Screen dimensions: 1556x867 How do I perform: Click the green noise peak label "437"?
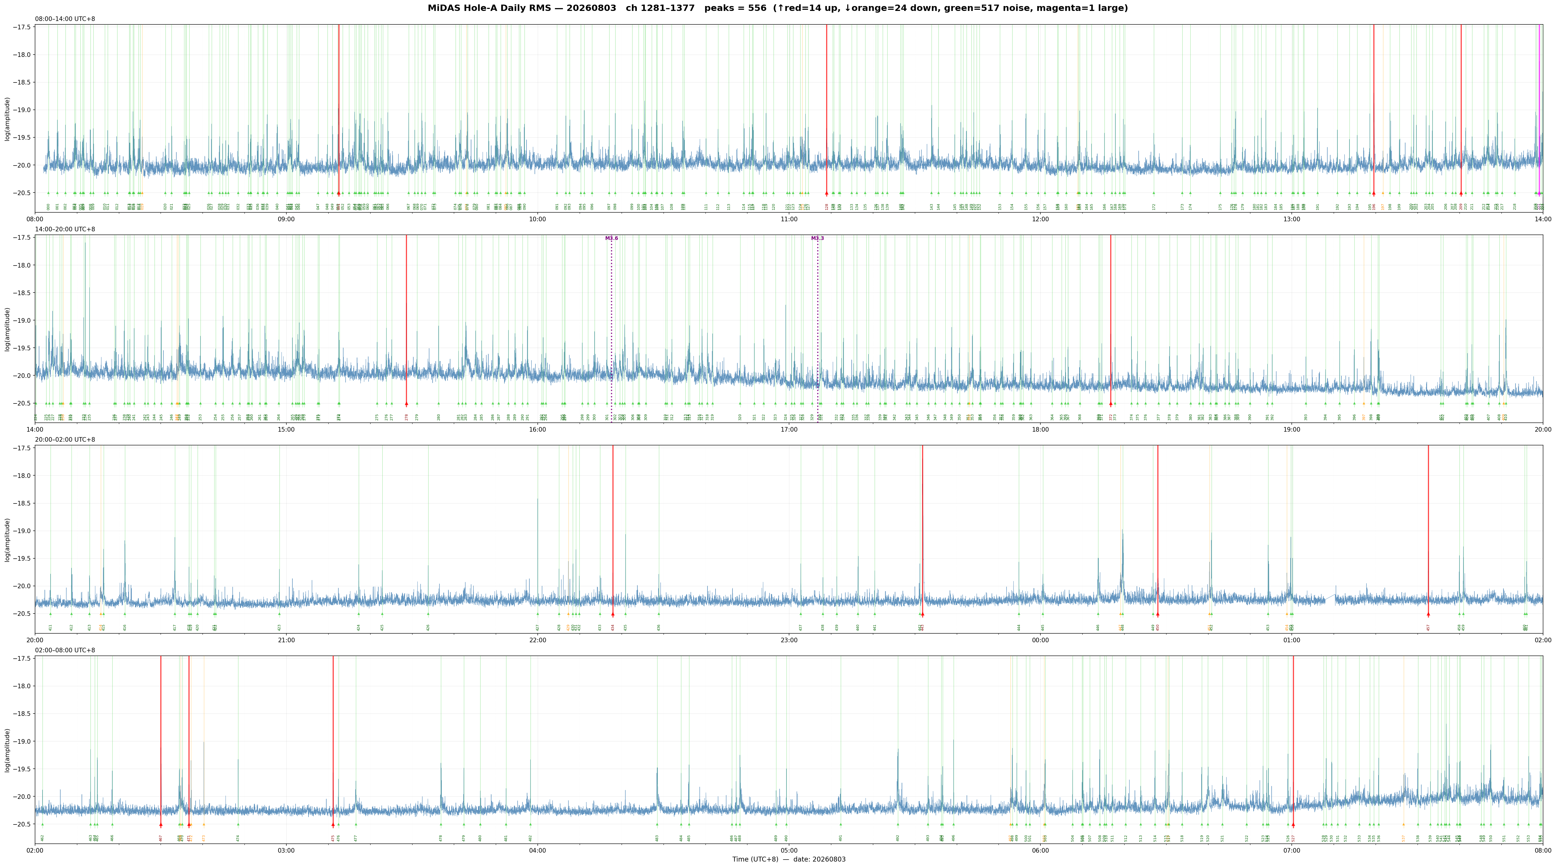pos(801,628)
